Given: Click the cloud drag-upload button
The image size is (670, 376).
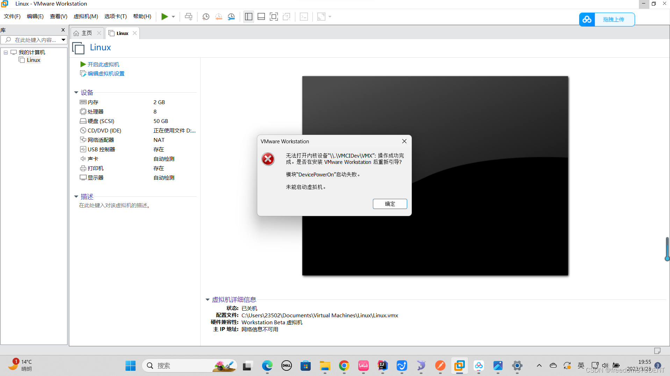Looking at the screenshot, I should tap(607, 20).
